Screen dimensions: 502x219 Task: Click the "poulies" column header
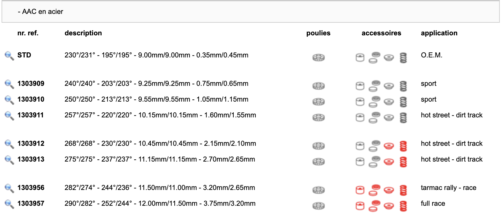318,33
